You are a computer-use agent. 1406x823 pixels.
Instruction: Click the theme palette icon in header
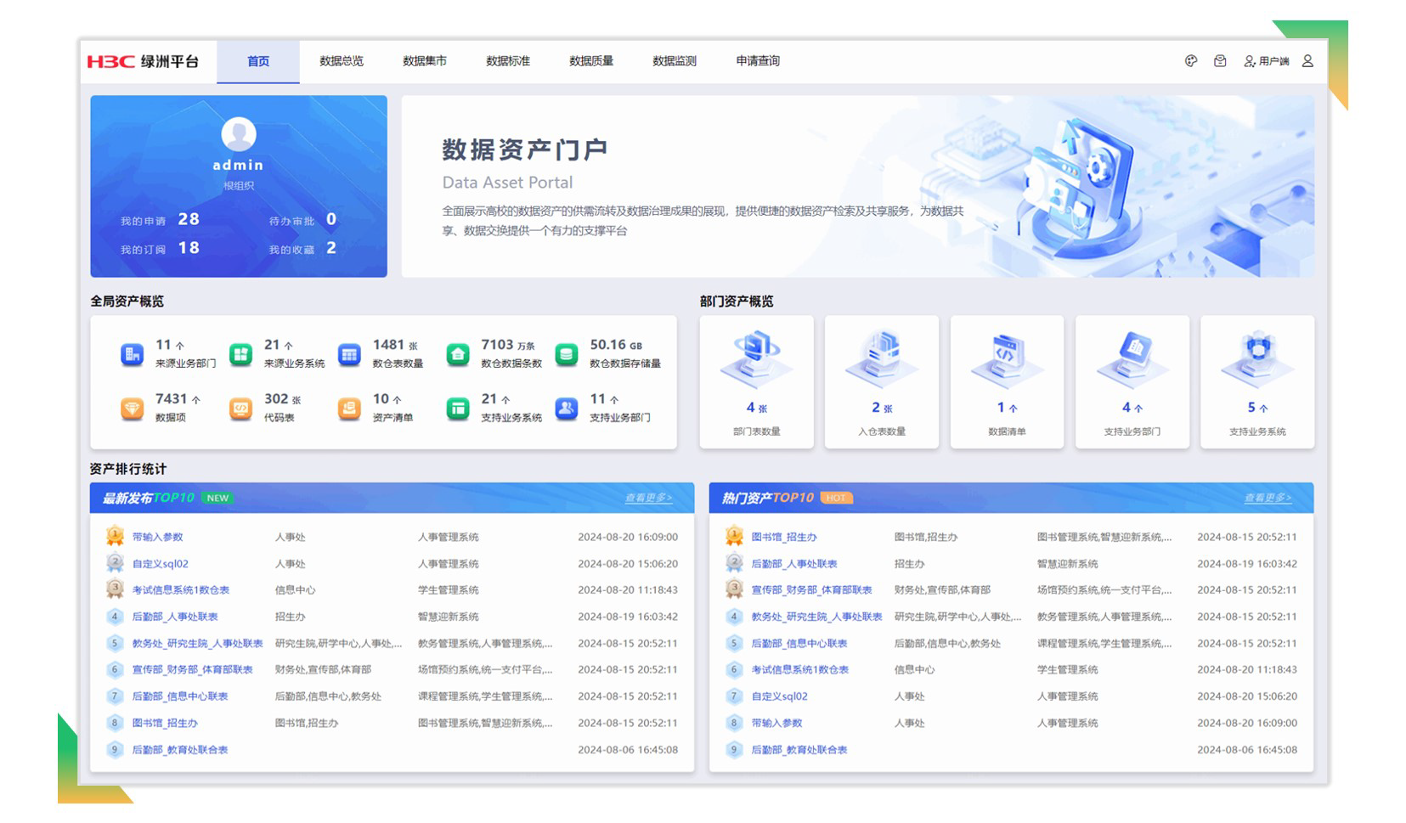coord(1191,61)
